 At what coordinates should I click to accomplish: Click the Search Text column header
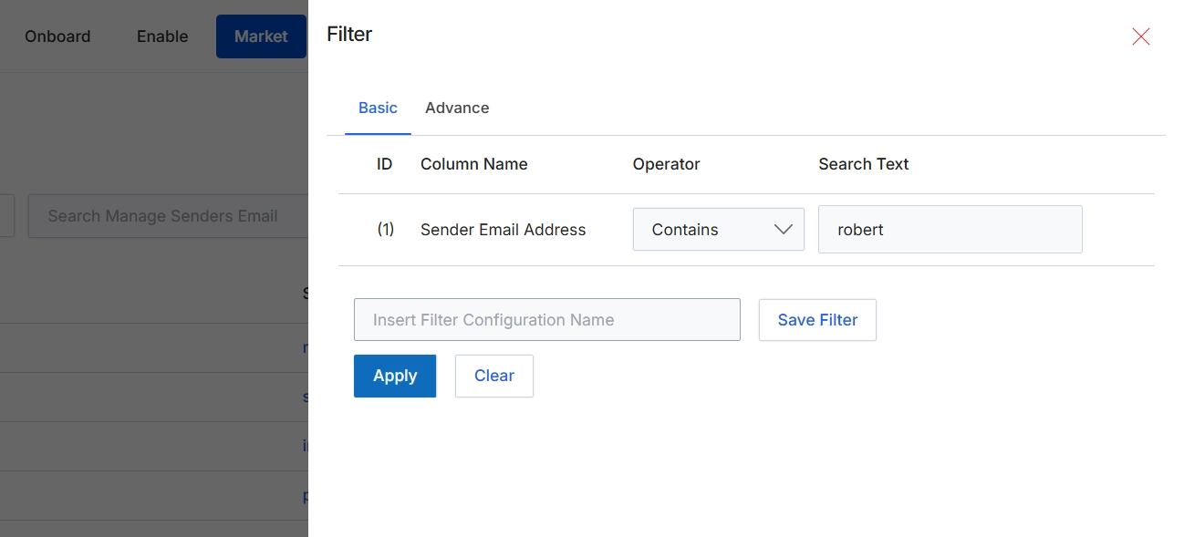coord(864,164)
